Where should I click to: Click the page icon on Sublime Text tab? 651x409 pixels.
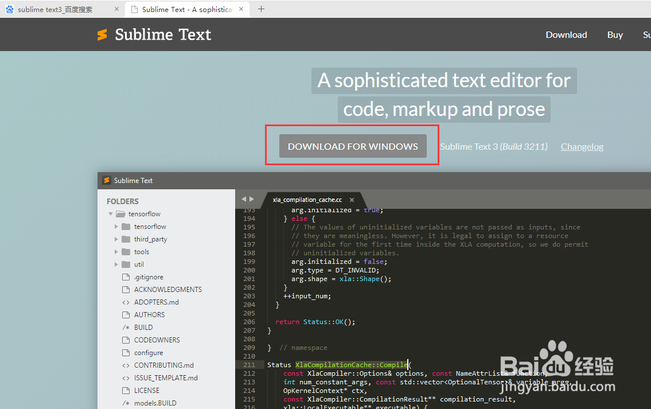tap(134, 9)
